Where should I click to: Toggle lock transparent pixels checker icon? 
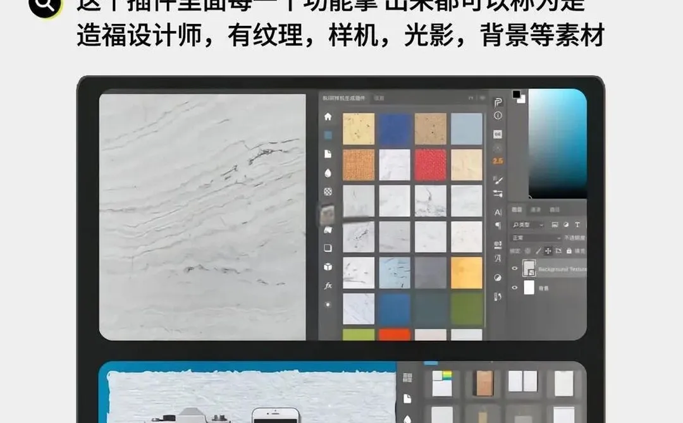click(x=527, y=251)
